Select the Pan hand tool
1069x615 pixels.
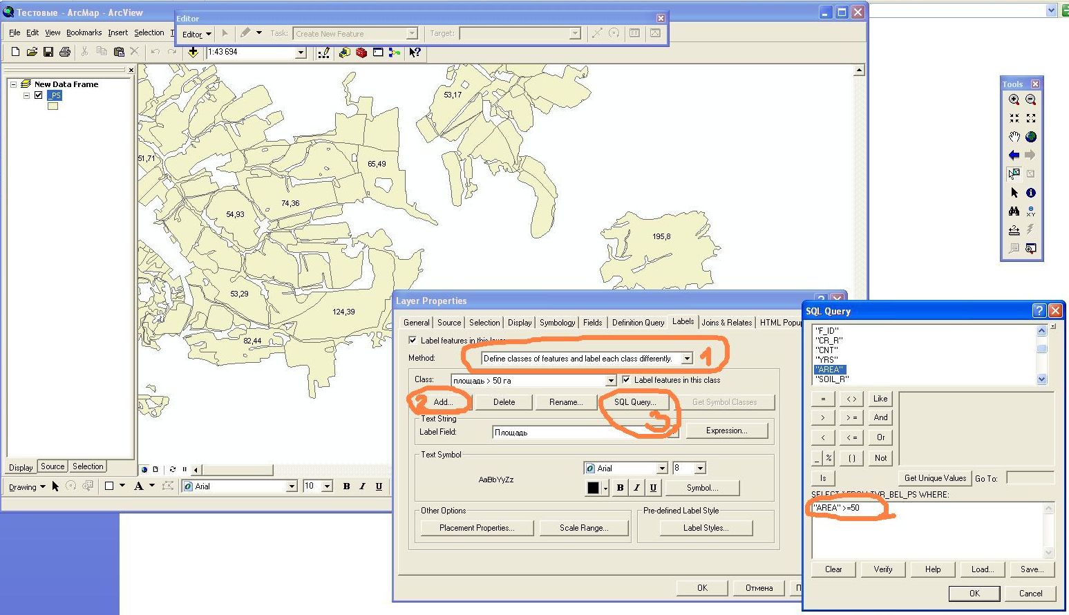click(x=1014, y=137)
